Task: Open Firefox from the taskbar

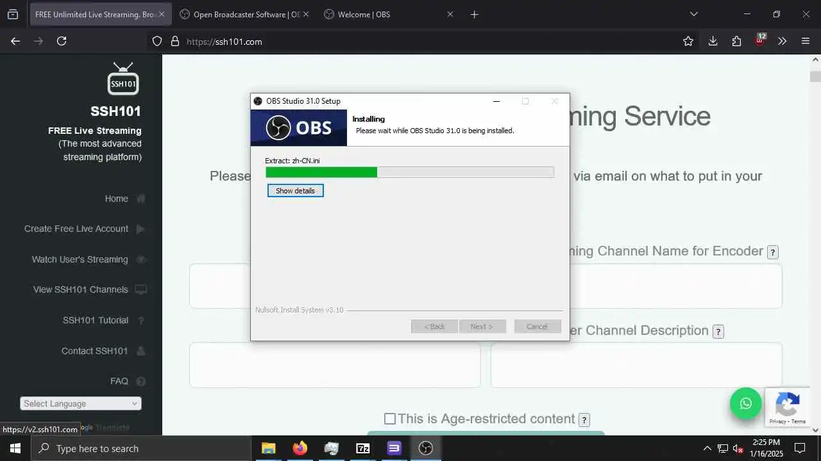Action: (300, 448)
